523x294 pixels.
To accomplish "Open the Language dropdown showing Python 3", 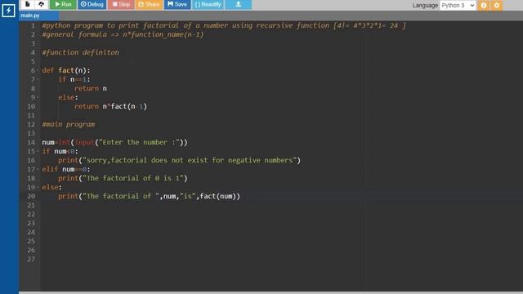I will (x=458, y=6).
